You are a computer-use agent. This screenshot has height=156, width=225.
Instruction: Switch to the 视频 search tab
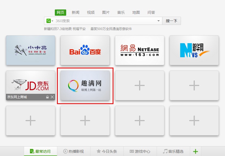tap(91, 12)
